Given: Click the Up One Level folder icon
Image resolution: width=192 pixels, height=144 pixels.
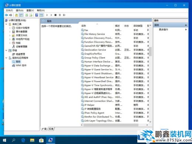Looking at the screenshot, I should coord(16,15).
